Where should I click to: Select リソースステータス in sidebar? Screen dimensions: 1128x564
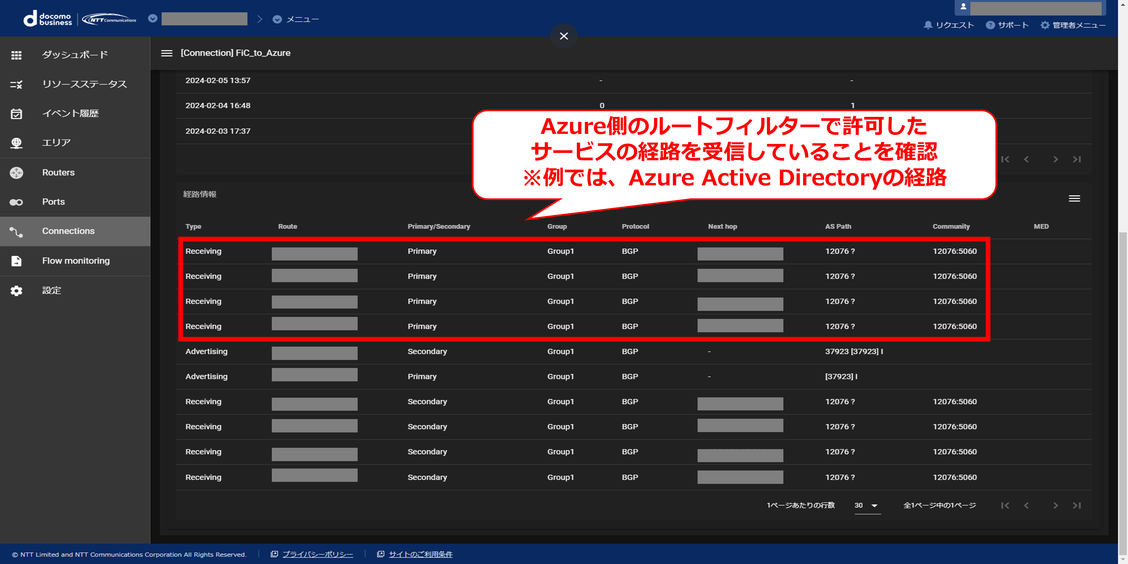point(75,84)
